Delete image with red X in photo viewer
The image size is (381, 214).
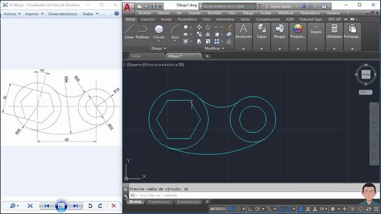(114, 206)
